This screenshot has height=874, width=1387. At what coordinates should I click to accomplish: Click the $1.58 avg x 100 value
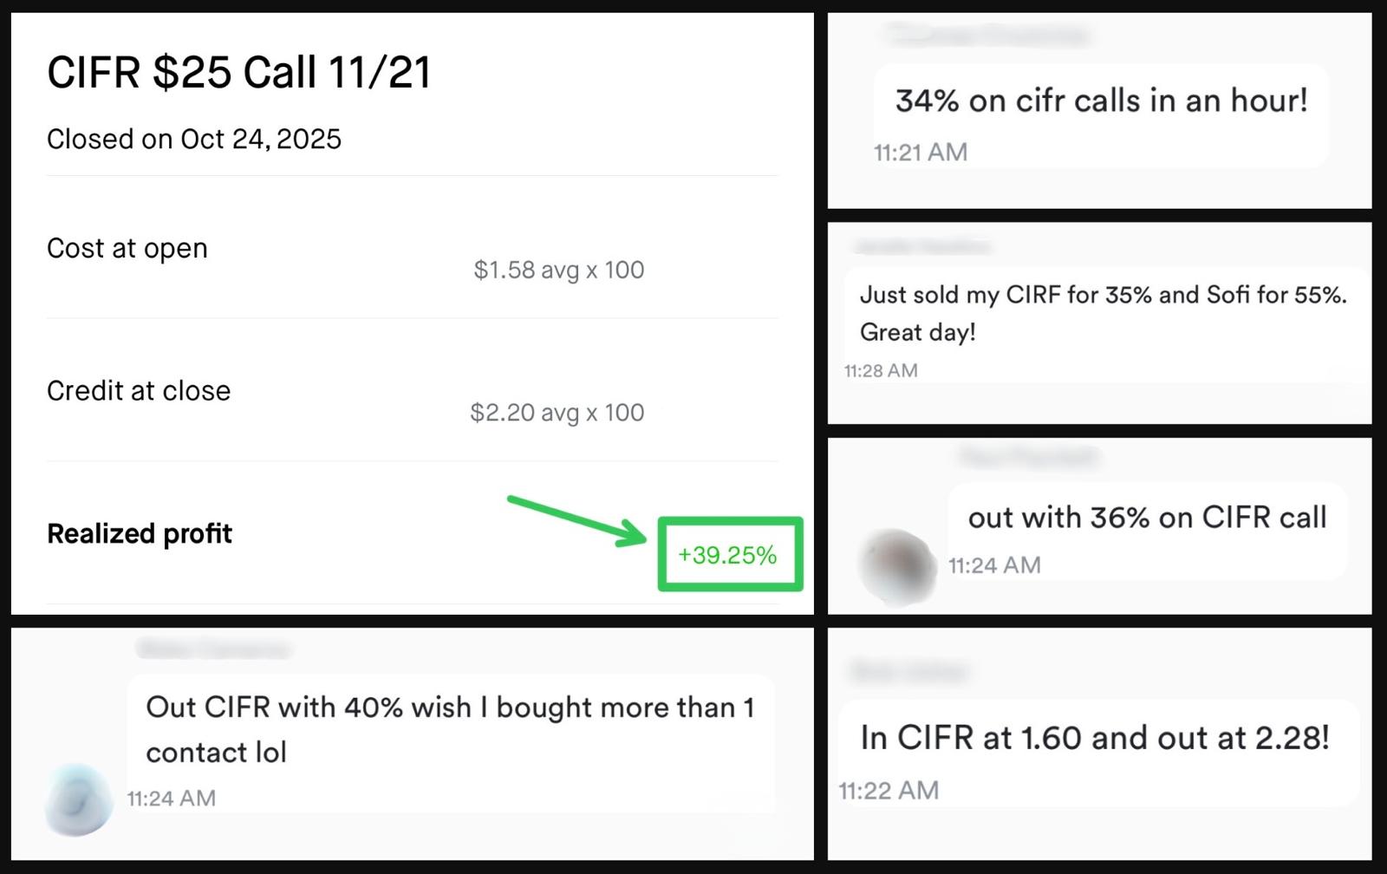pos(558,270)
